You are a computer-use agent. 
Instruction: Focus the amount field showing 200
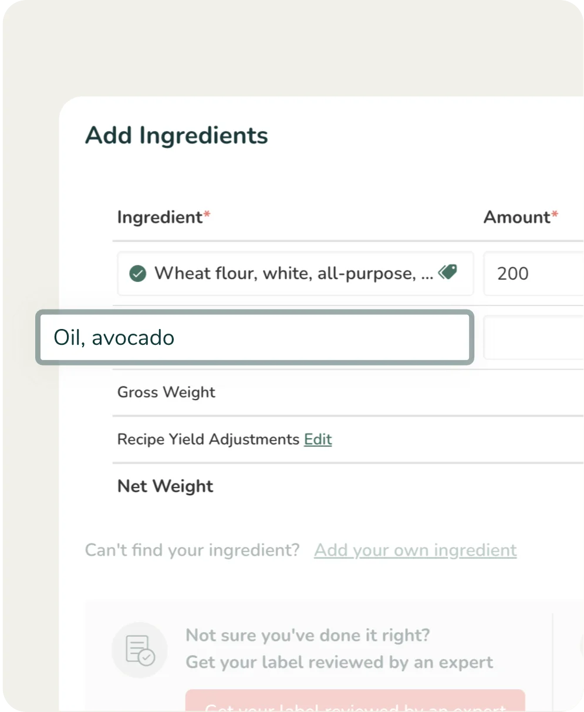pos(533,274)
